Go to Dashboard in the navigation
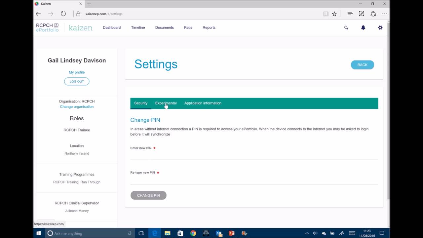423x238 pixels. [112, 28]
